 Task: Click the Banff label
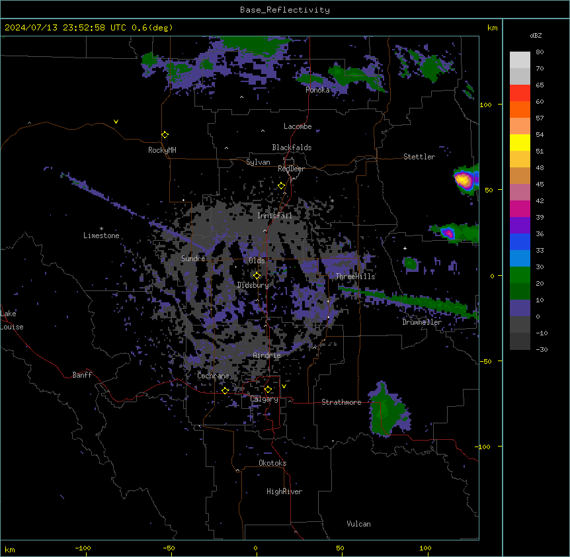(x=82, y=375)
